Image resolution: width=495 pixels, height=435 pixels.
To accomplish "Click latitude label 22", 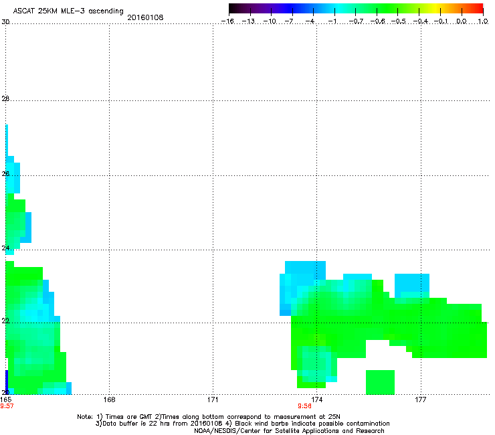I will (x=5, y=321).
